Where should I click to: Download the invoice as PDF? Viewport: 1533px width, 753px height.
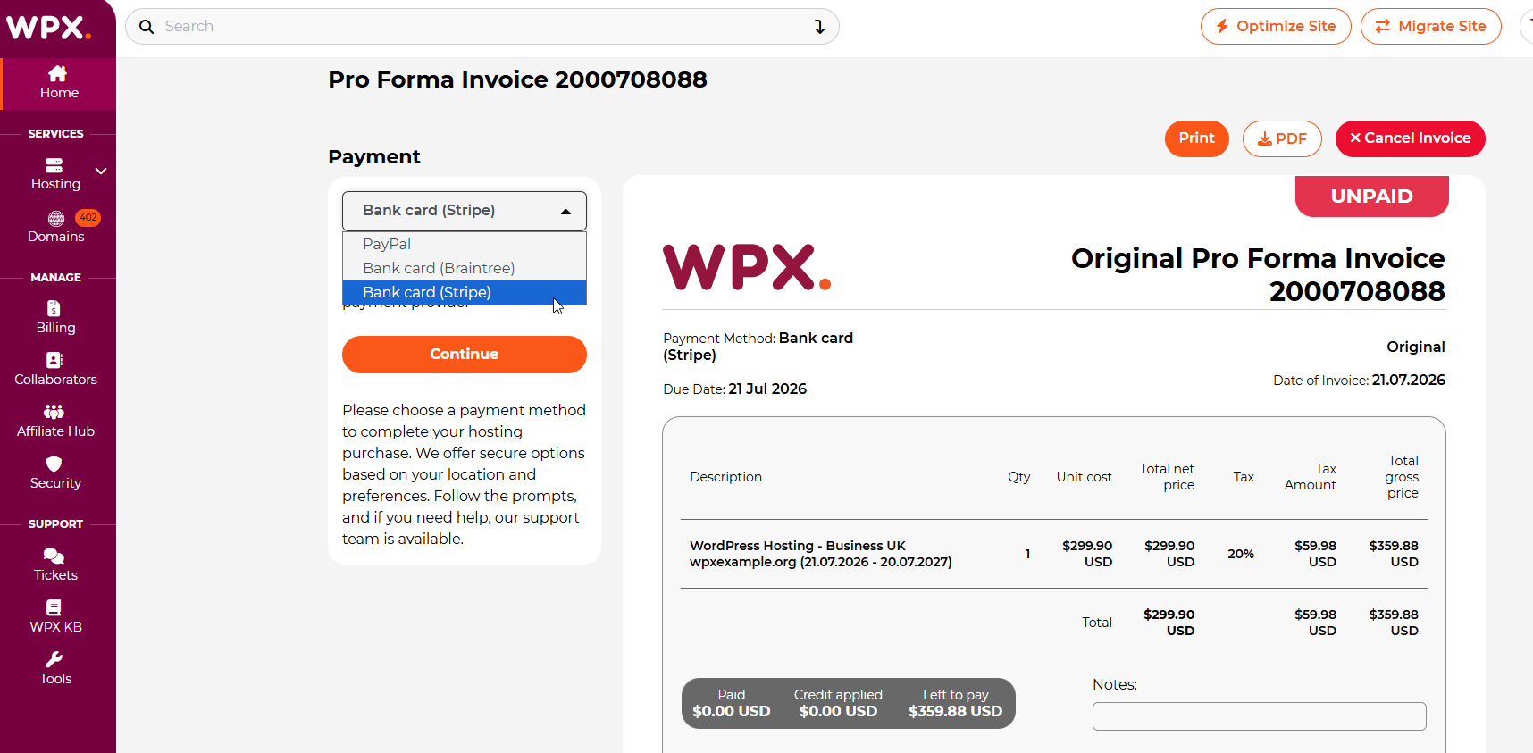pos(1282,138)
